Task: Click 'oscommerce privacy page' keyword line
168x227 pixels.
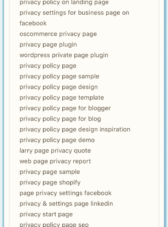Action: tap(58, 34)
